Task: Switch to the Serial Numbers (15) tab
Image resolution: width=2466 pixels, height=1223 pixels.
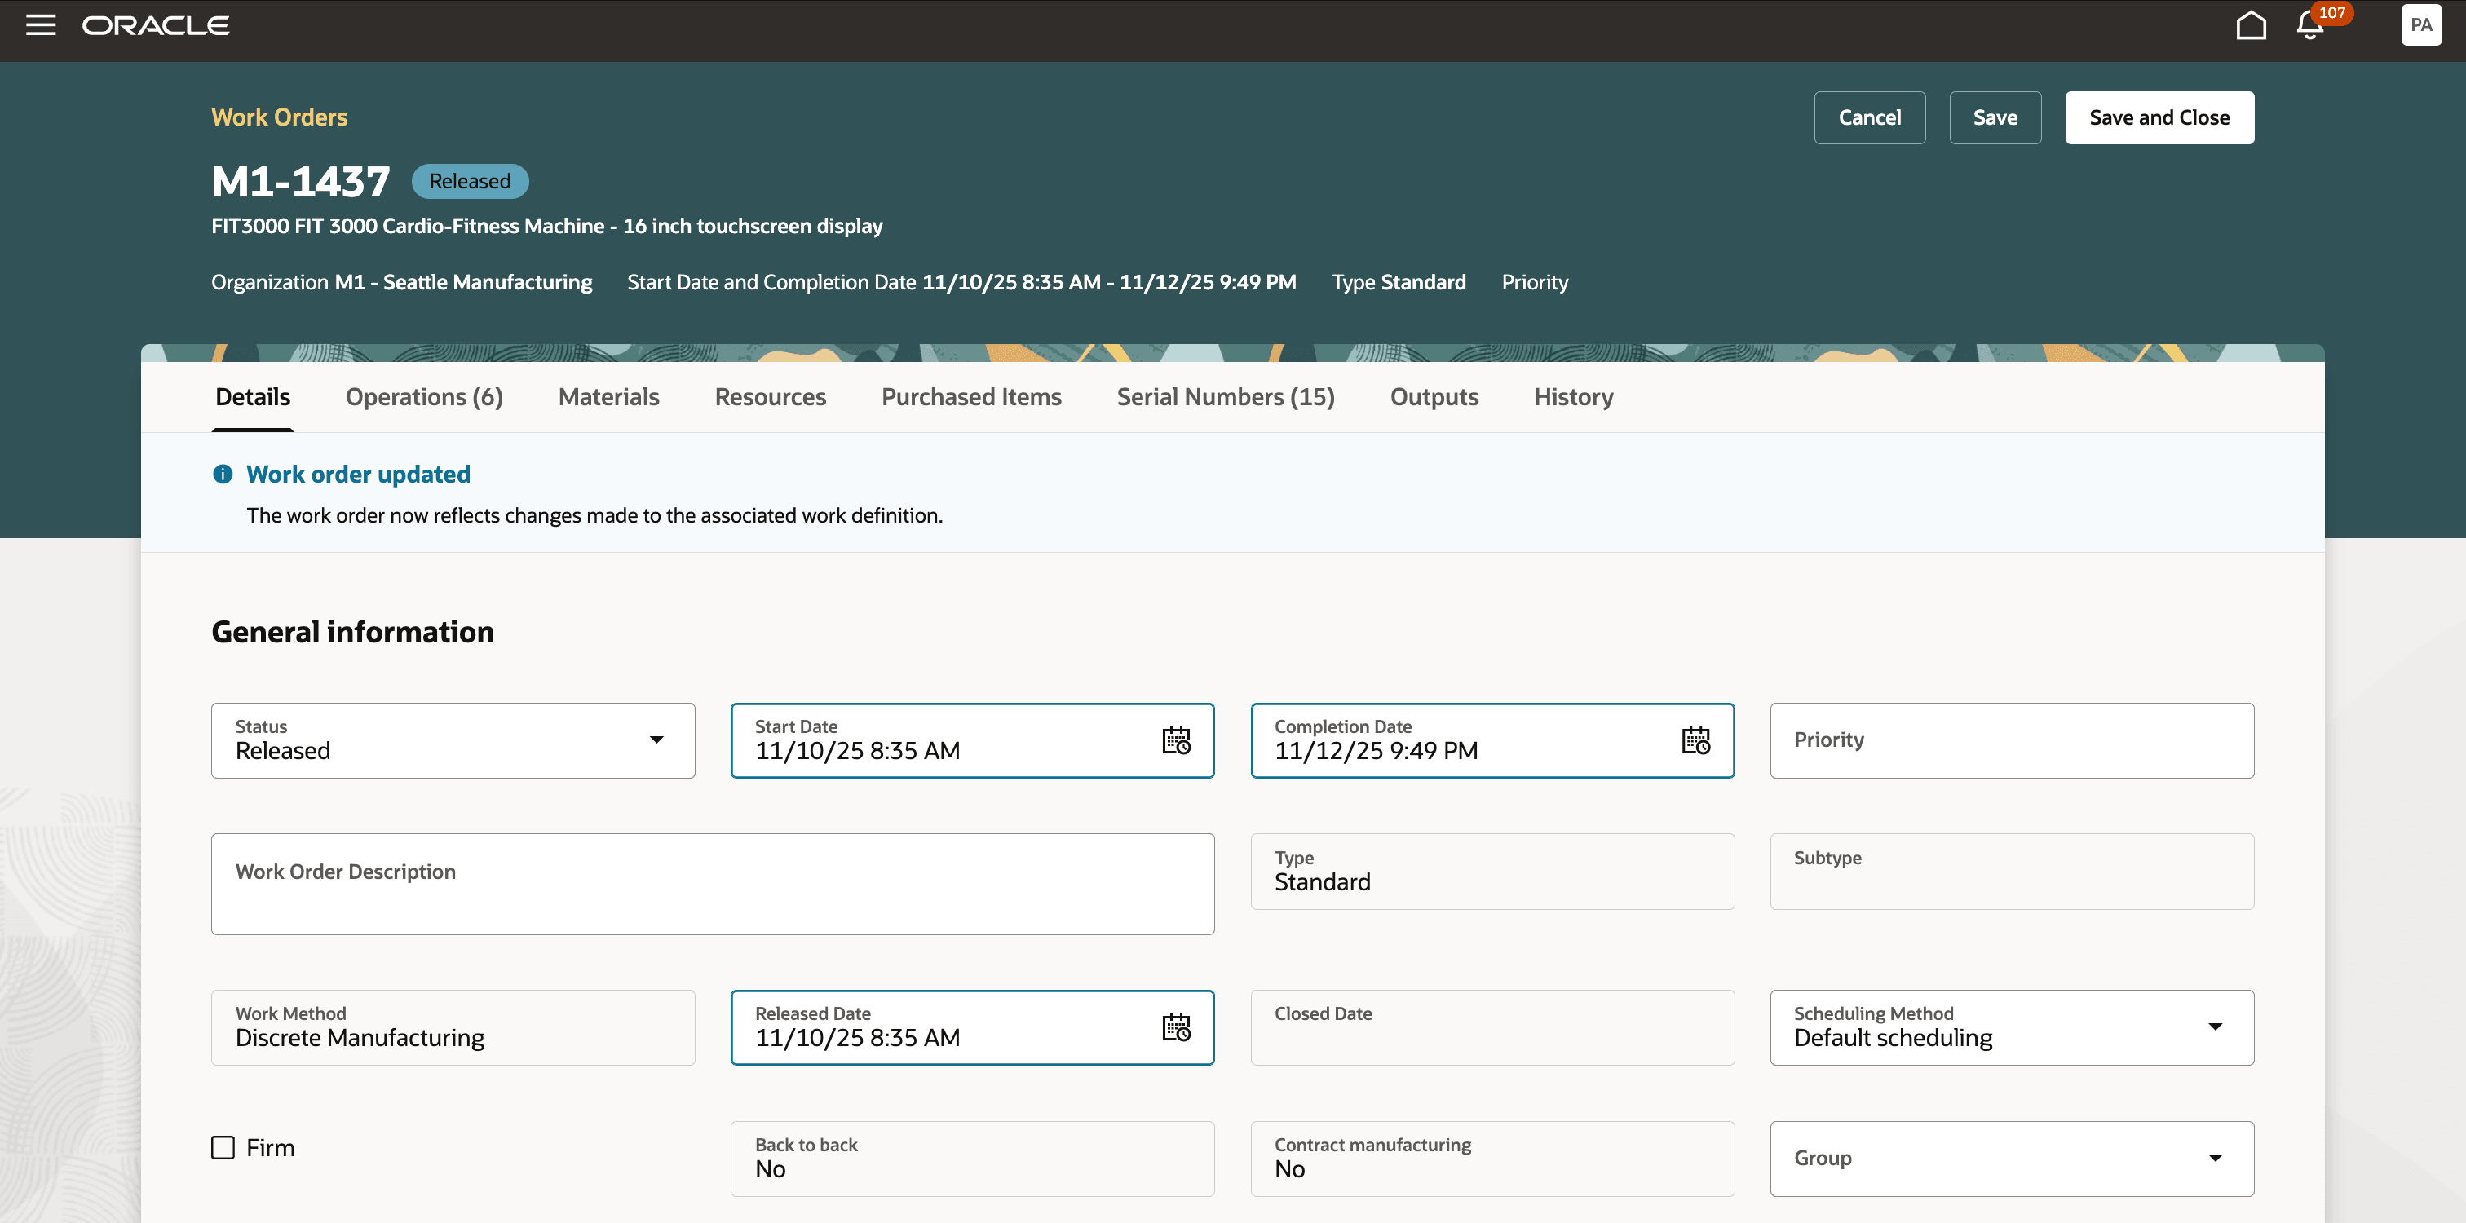Action: pyautogui.click(x=1224, y=397)
